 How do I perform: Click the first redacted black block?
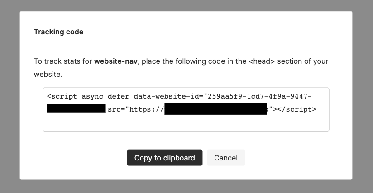76,108
